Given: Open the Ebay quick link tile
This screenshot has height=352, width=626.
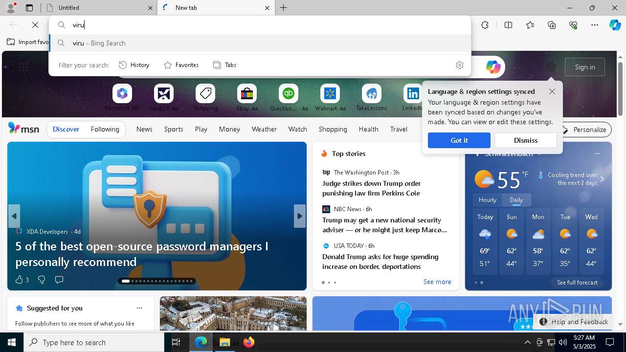Looking at the screenshot, I should point(247,98).
